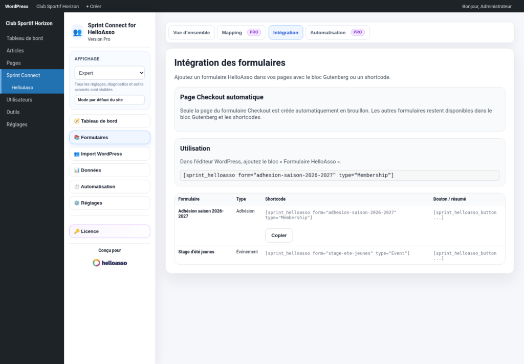Click the stopwatch icon beside Automatisation
This screenshot has width=524, height=364.
point(77,186)
